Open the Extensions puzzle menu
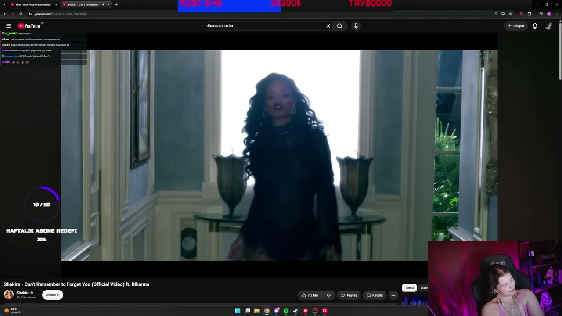Viewport: 562px width, 316px height. click(x=530, y=14)
